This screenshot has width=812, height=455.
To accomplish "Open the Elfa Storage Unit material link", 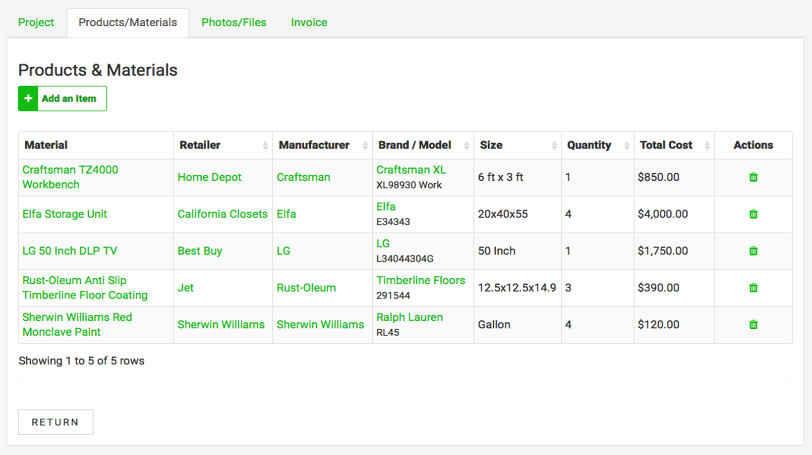I will click(x=64, y=214).
